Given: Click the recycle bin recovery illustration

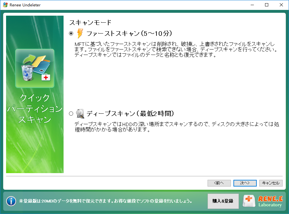Looking at the screenshot, I should [x=35, y=68].
